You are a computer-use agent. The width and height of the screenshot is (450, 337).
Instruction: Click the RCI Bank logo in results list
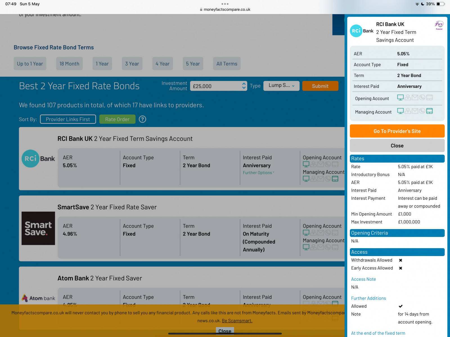[x=38, y=159]
